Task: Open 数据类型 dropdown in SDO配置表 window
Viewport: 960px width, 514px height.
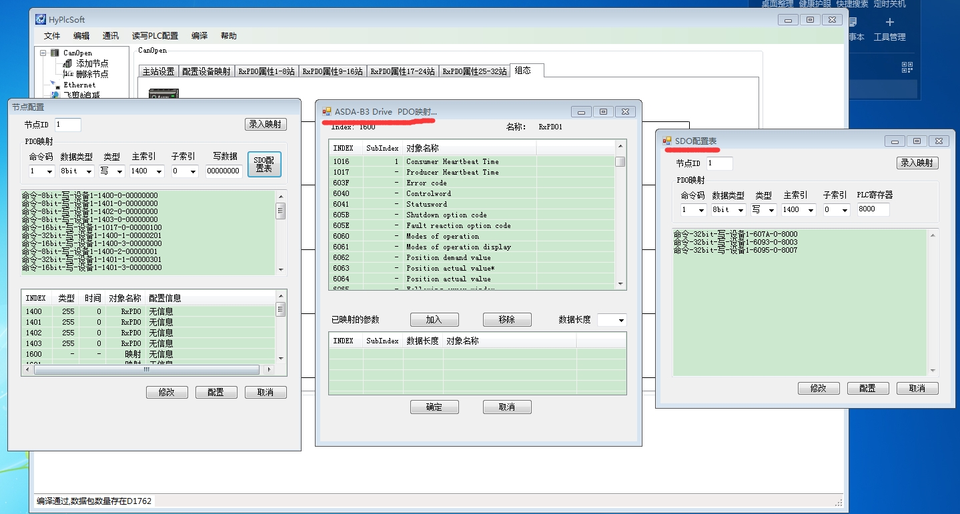Action: [x=740, y=210]
